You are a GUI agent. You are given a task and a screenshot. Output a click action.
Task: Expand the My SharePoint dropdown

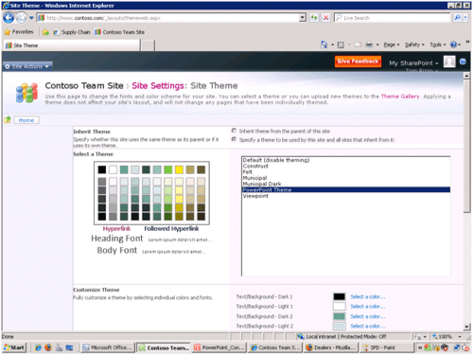coord(413,63)
